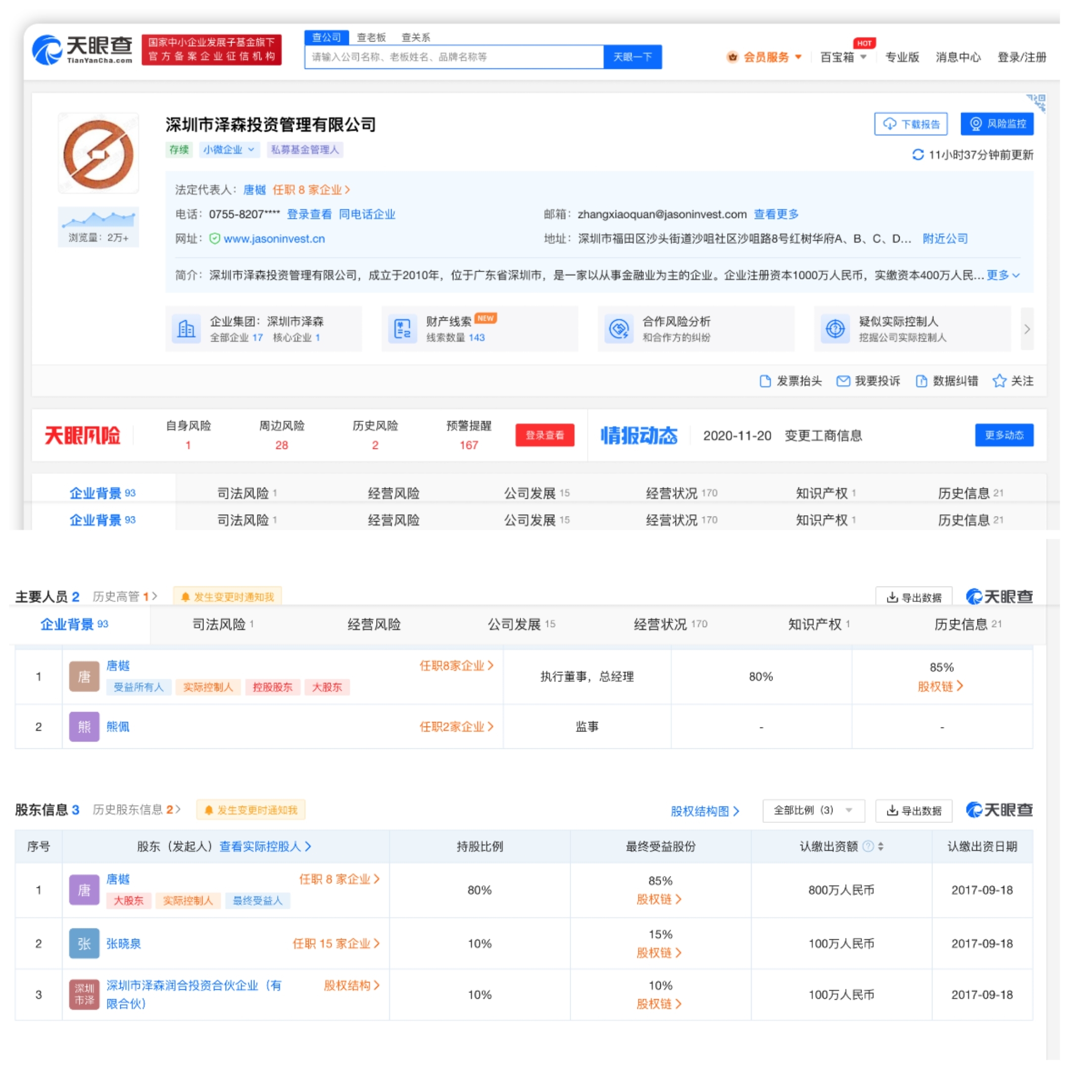Click 任职2家企业 for 熊佩

456,727
